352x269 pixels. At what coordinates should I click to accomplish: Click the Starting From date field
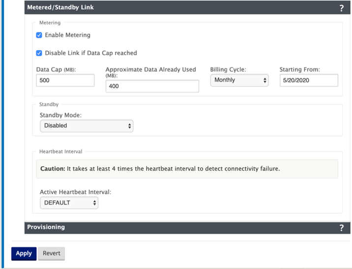[309, 80]
